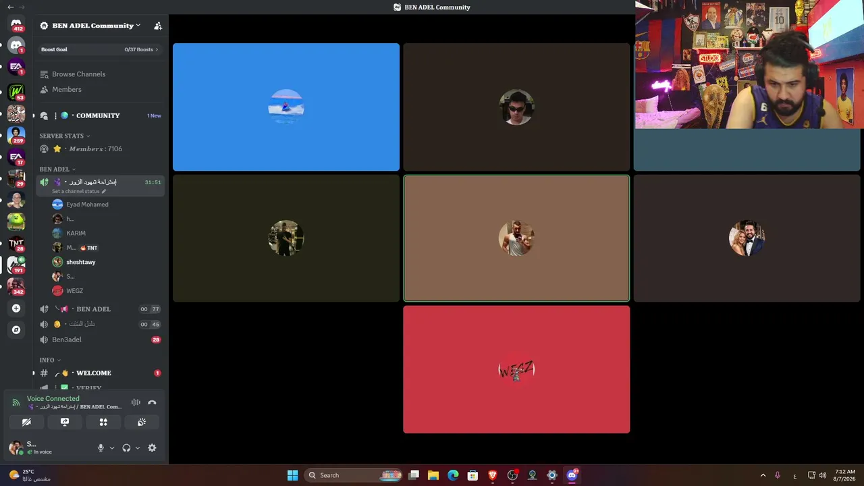This screenshot has height=486, width=864.
Task: Mute microphone in user panel
Action: coord(101,448)
